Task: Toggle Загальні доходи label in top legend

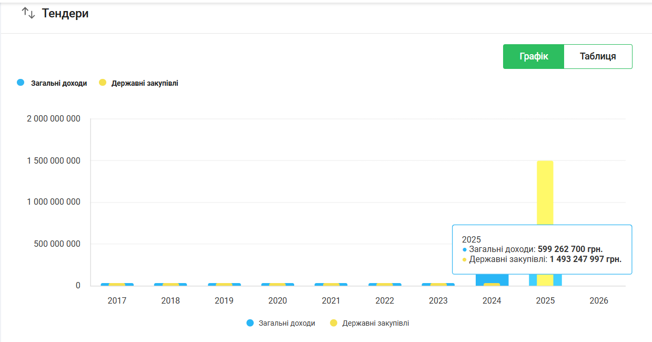Action: pyautogui.click(x=59, y=83)
